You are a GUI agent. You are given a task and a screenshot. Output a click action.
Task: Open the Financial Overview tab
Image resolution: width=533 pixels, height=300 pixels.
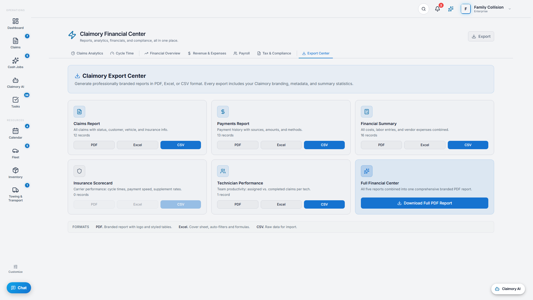coord(162,53)
